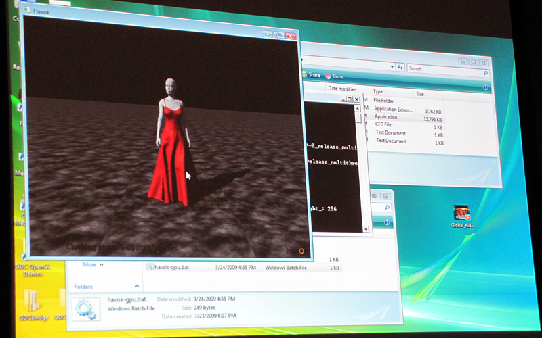
Task: Select the GDC OpenGL Demos desktop shortcut
Action: [33, 270]
